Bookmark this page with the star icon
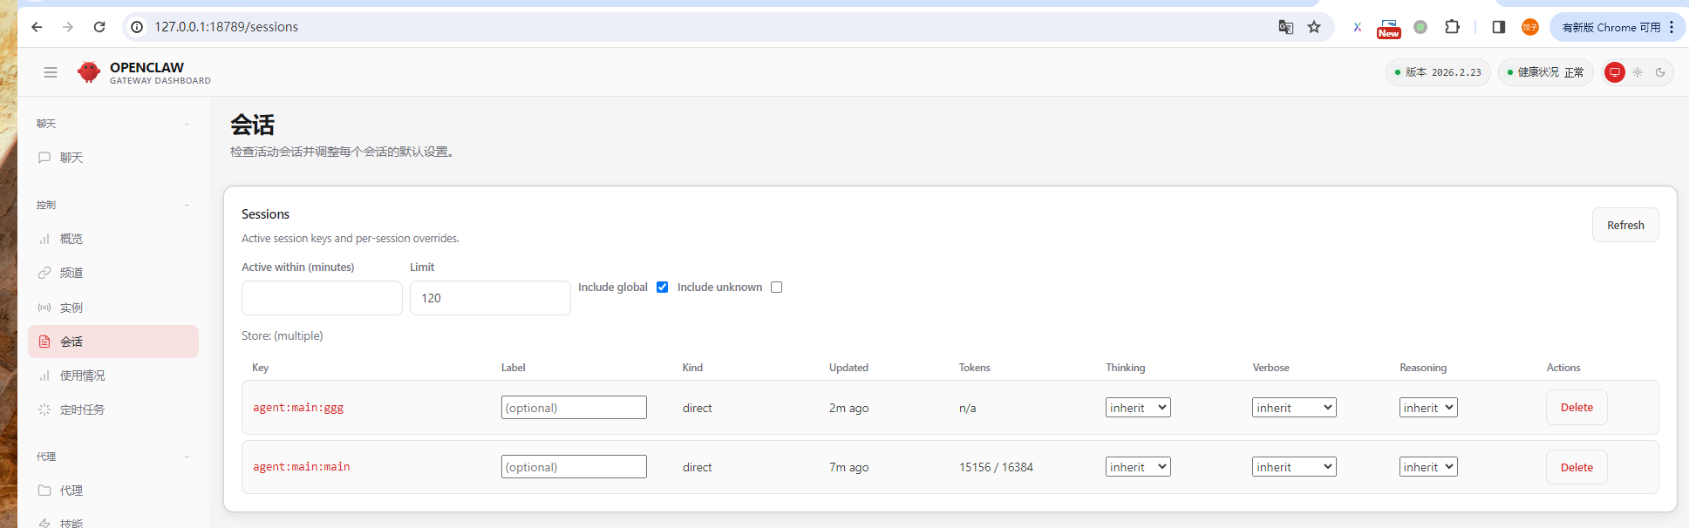The width and height of the screenshot is (1689, 528). pos(1314,27)
